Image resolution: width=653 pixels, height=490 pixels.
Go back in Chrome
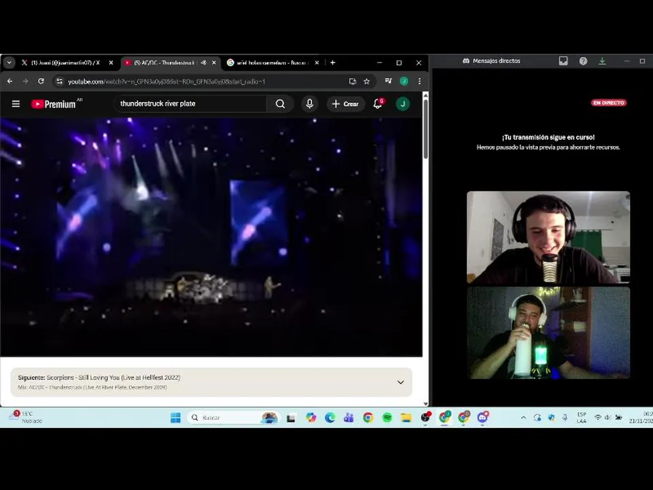coord(10,81)
